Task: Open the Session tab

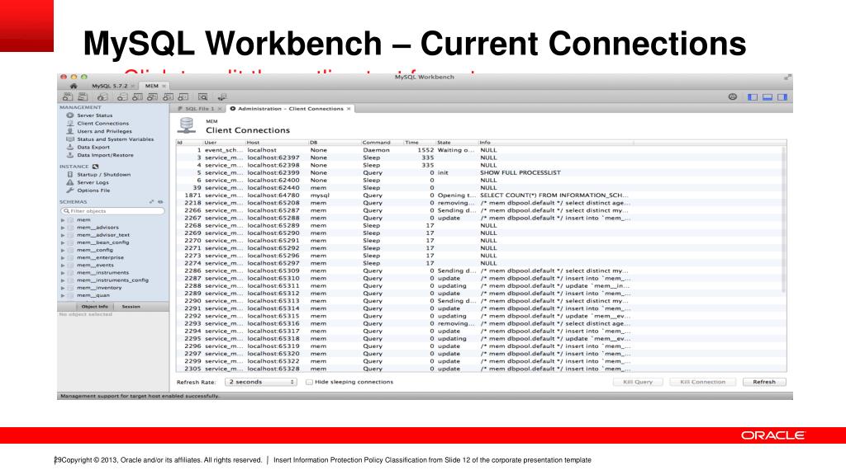Action: tap(131, 307)
